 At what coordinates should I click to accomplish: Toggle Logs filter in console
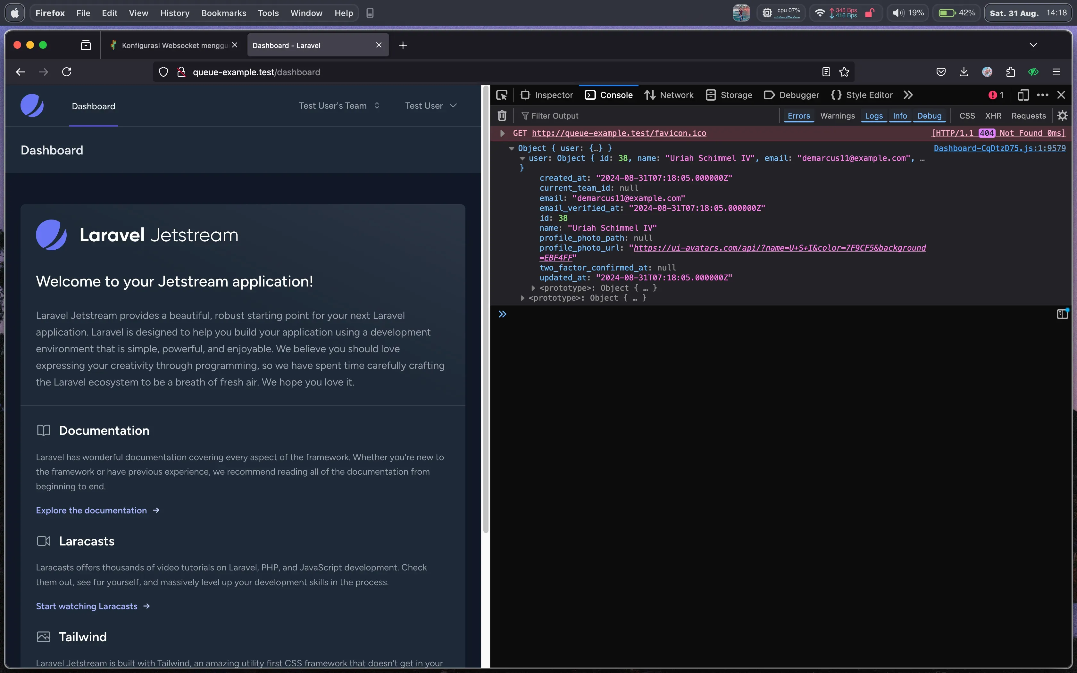[x=873, y=116]
